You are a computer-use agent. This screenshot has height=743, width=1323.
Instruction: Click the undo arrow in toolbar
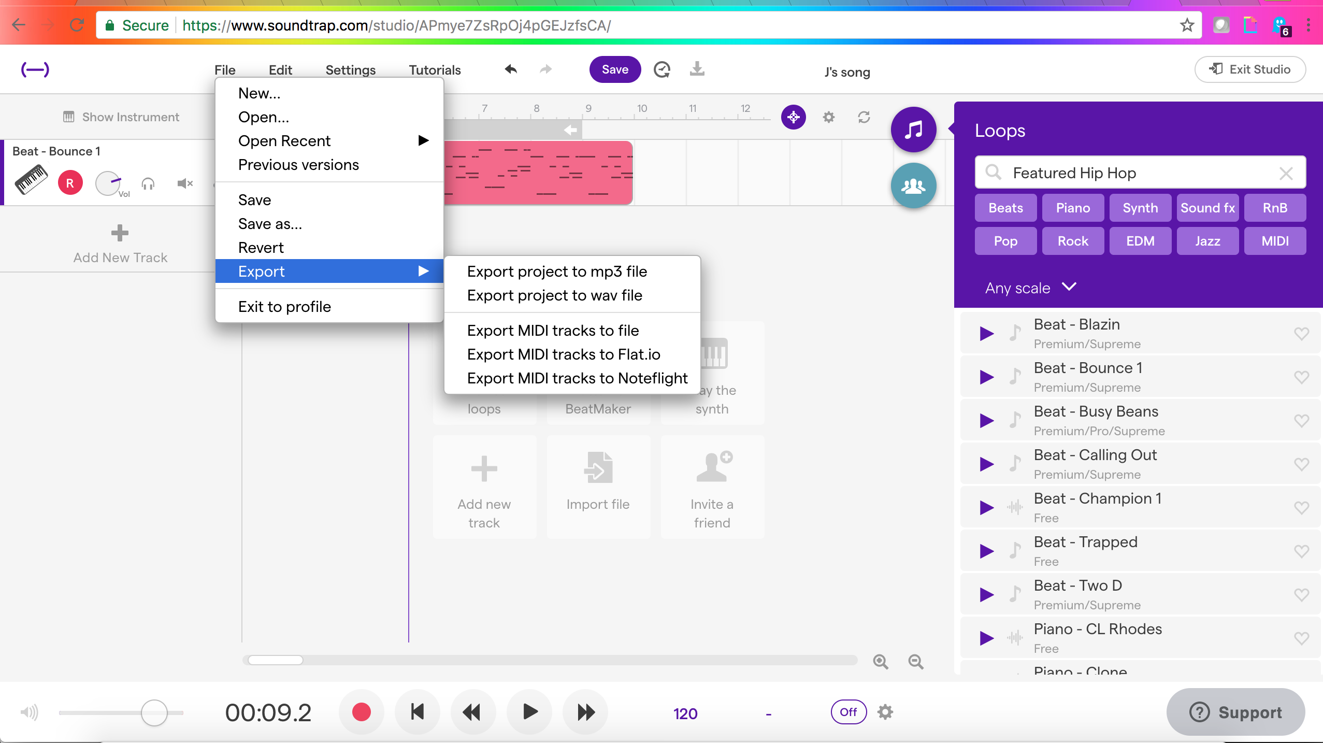[x=511, y=69]
